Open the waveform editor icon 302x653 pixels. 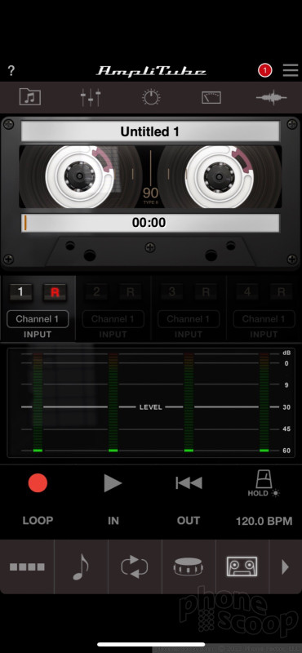click(272, 97)
